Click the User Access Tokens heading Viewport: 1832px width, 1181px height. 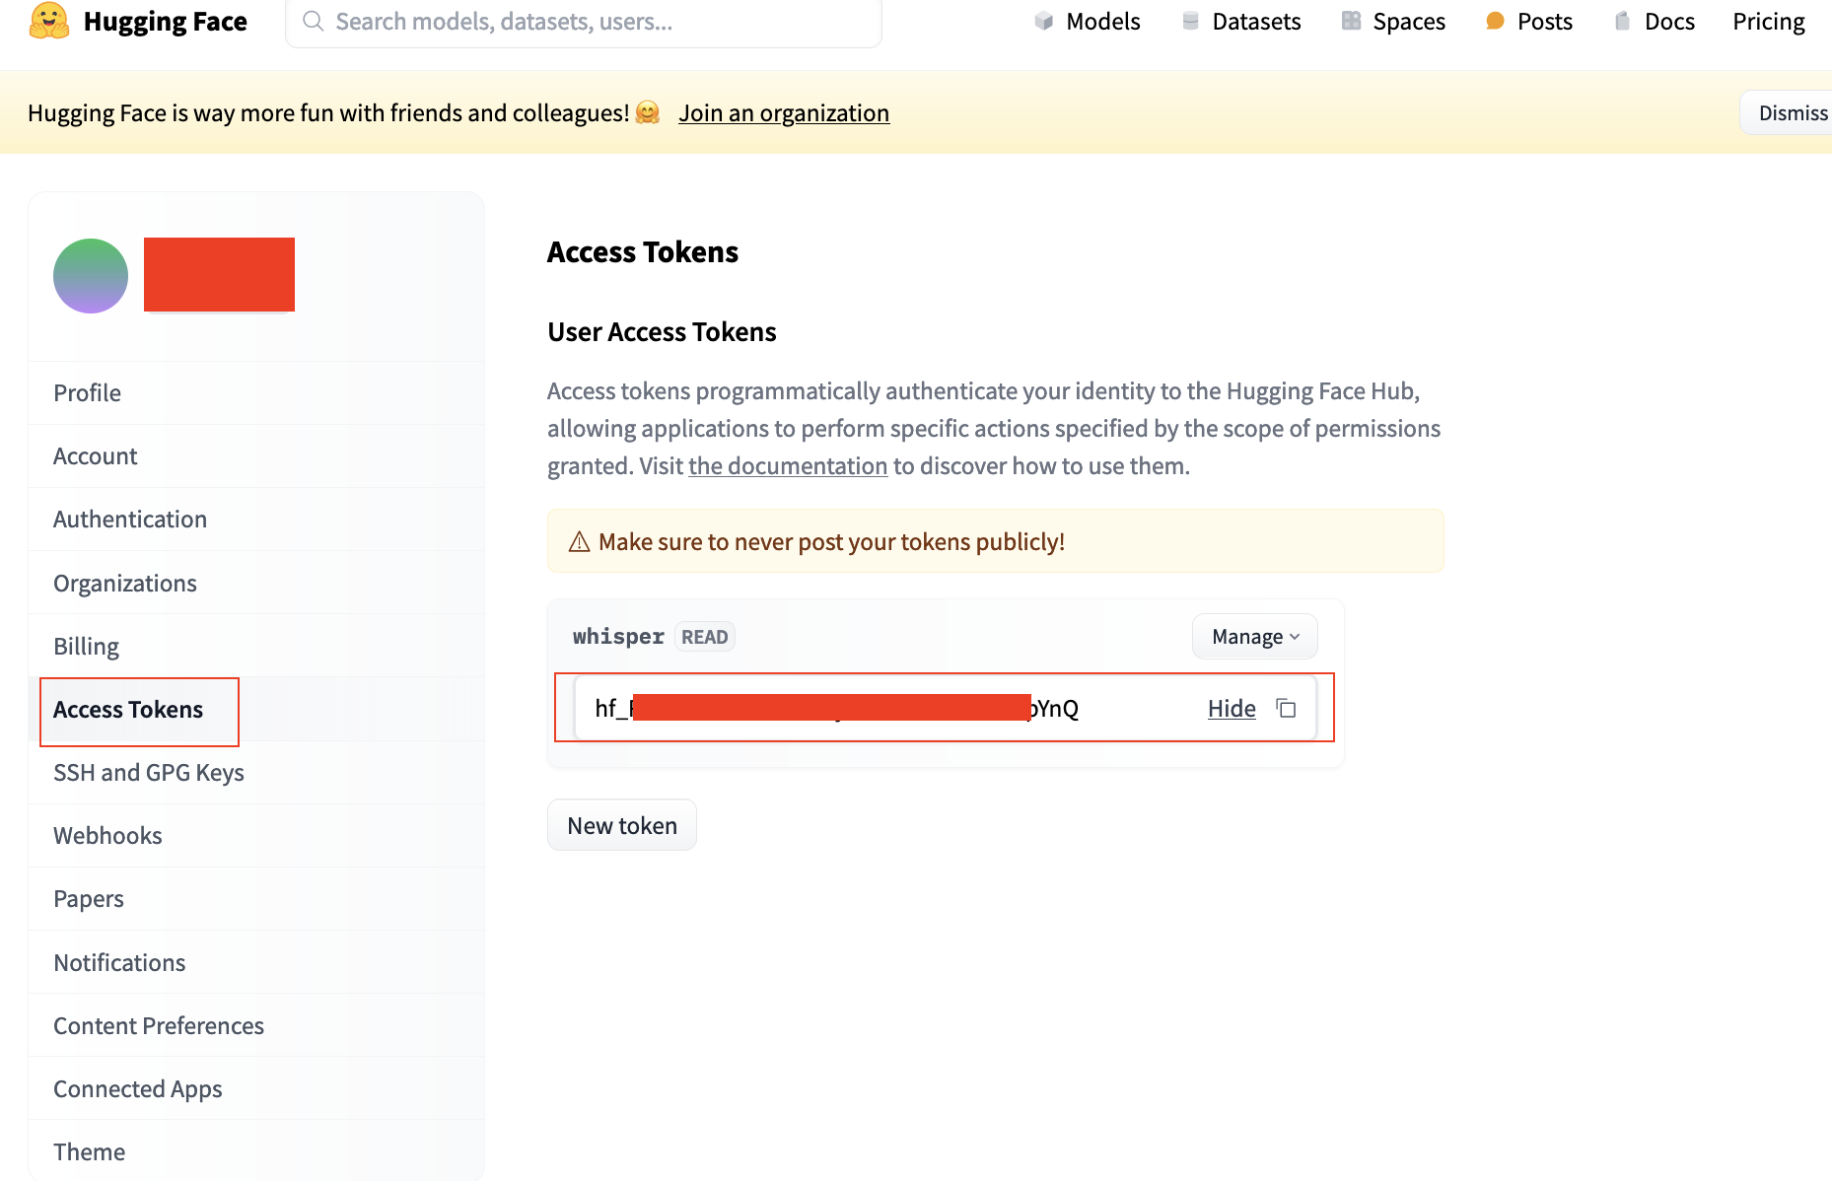pos(662,331)
